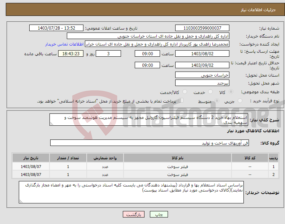Click the remaining time field 18:43:23

(71, 53)
